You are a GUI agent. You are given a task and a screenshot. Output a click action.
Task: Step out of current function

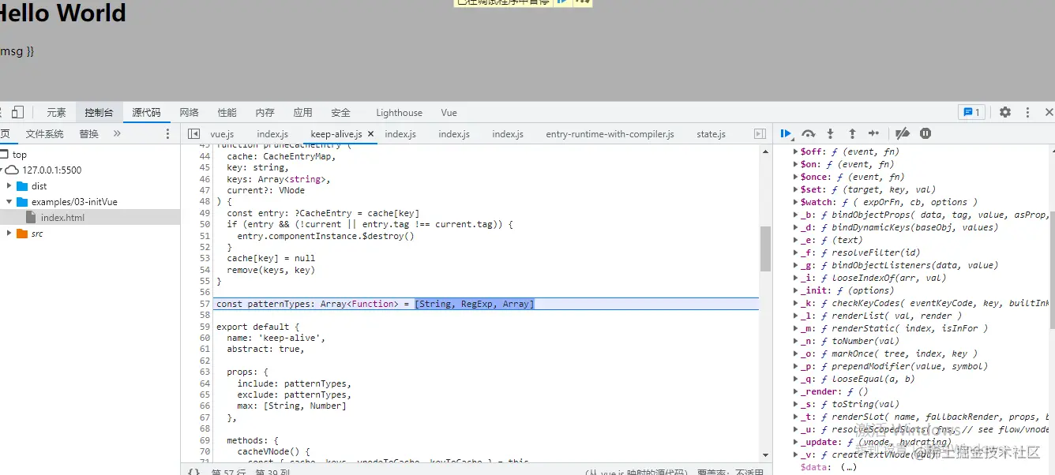(x=852, y=133)
